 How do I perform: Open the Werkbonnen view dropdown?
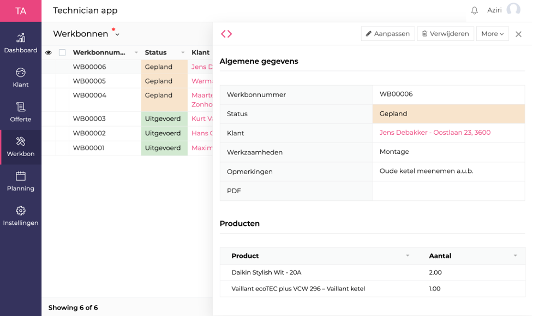pyautogui.click(x=117, y=33)
